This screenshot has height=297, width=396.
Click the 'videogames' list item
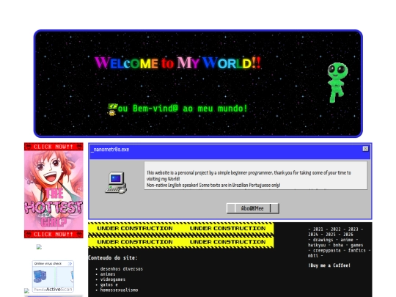[x=113, y=279]
